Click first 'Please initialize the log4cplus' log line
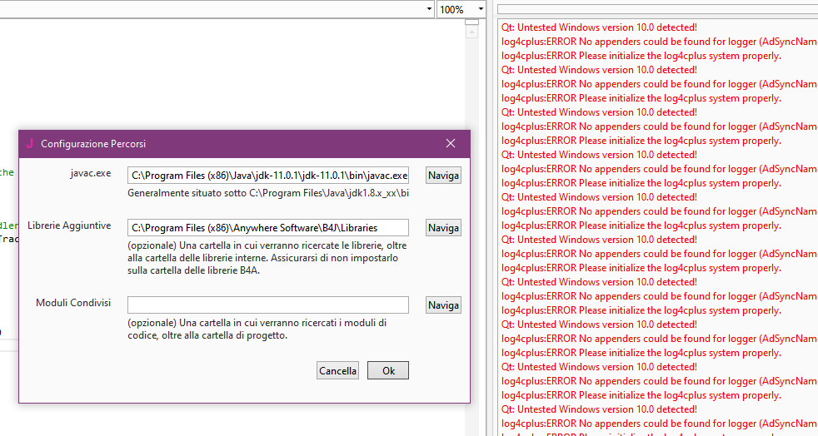This screenshot has width=818, height=436. pyautogui.click(x=641, y=56)
